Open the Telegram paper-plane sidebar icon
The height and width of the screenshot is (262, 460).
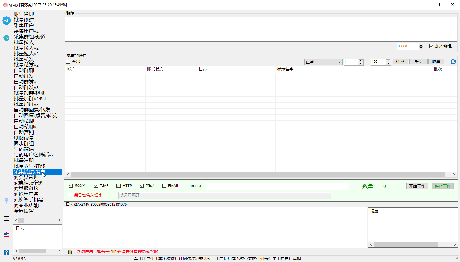coord(7,21)
